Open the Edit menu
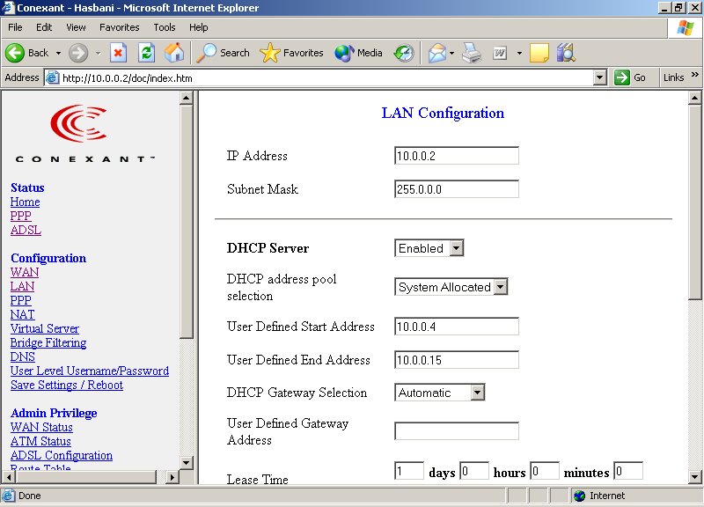Screen dimensions: 704x507 [44, 27]
